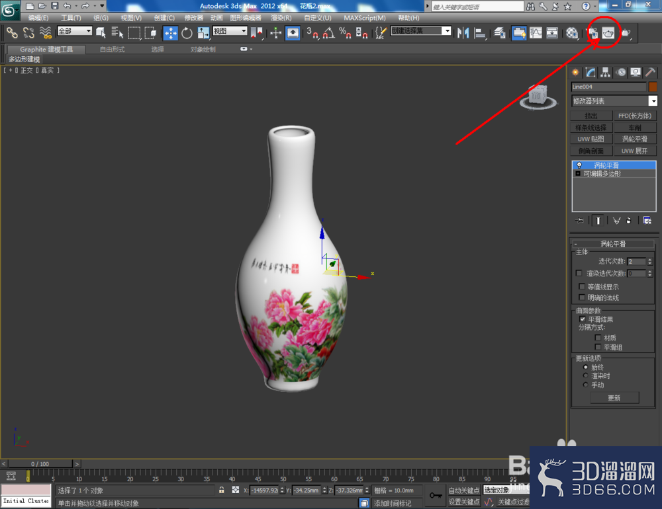Open Configure Modifier Sets icon
The width and height of the screenshot is (662, 509).
pos(647,221)
